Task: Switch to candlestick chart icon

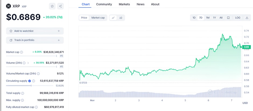Action: (121, 18)
